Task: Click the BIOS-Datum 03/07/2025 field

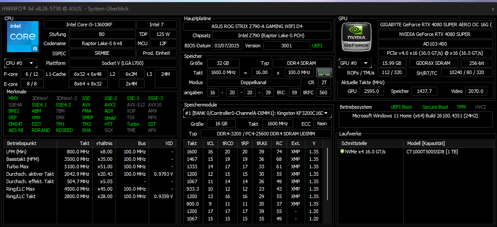Action: tap(227, 46)
